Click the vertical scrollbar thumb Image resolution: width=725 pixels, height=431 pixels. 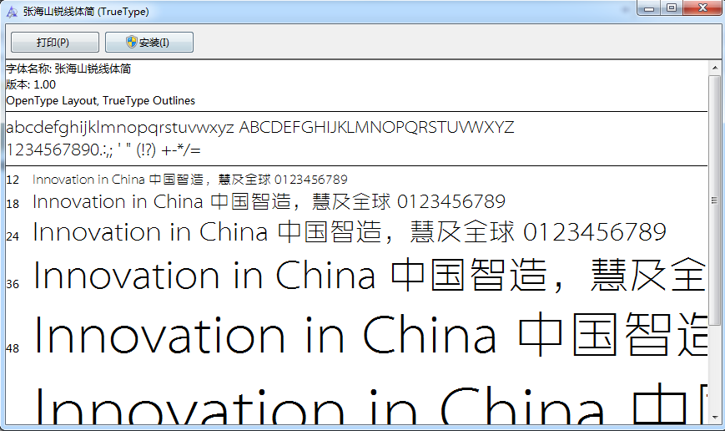(715, 200)
